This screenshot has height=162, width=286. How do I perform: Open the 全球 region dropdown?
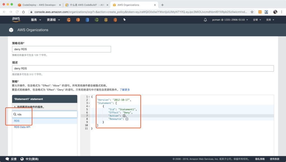[x=257, y=20]
